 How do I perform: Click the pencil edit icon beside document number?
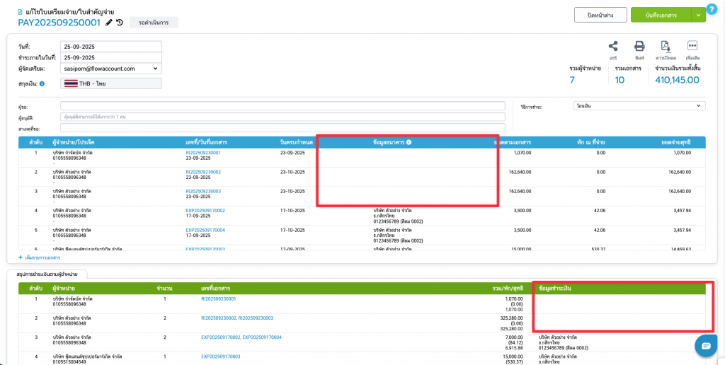click(109, 23)
